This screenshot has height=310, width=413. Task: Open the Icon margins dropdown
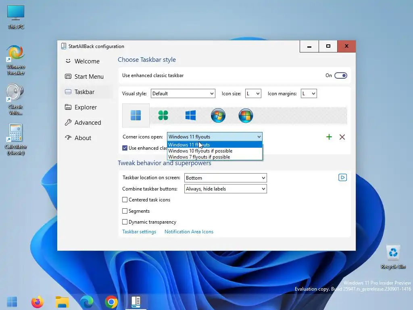(x=309, y=94)
